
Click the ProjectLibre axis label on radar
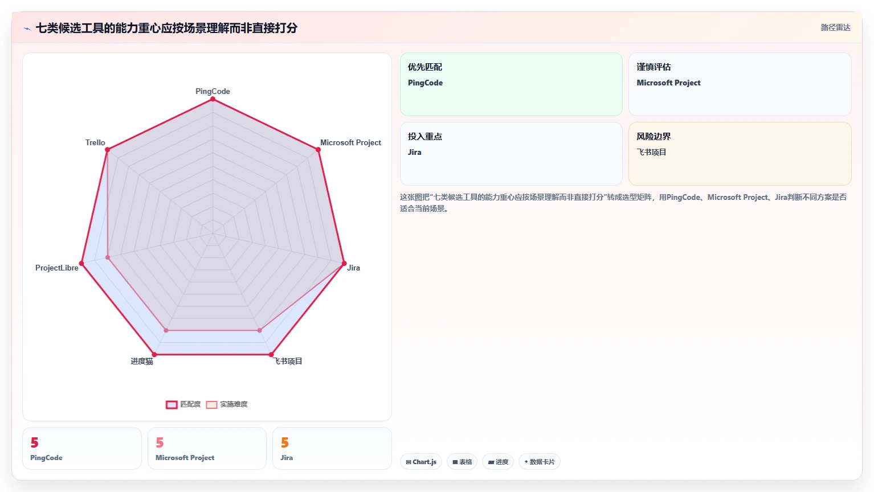(x=57, y=268)
